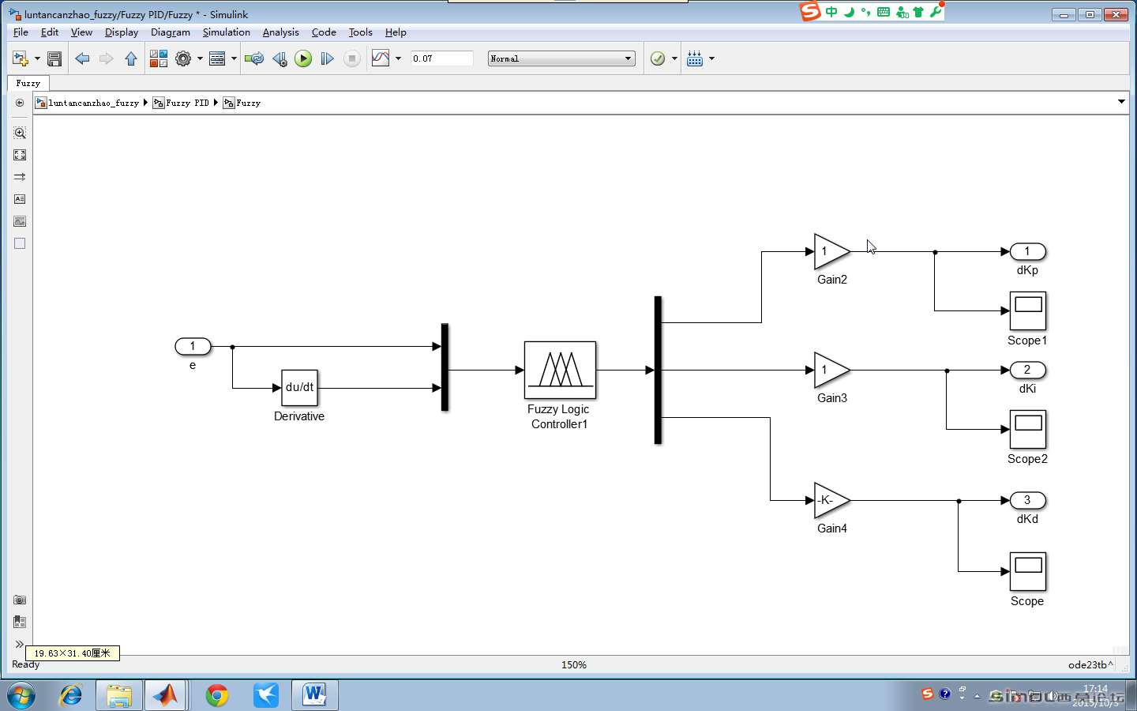1137x711 pixels.
Task: Expand the Model Advisor dropdown arrow
Action: (674, 58)
